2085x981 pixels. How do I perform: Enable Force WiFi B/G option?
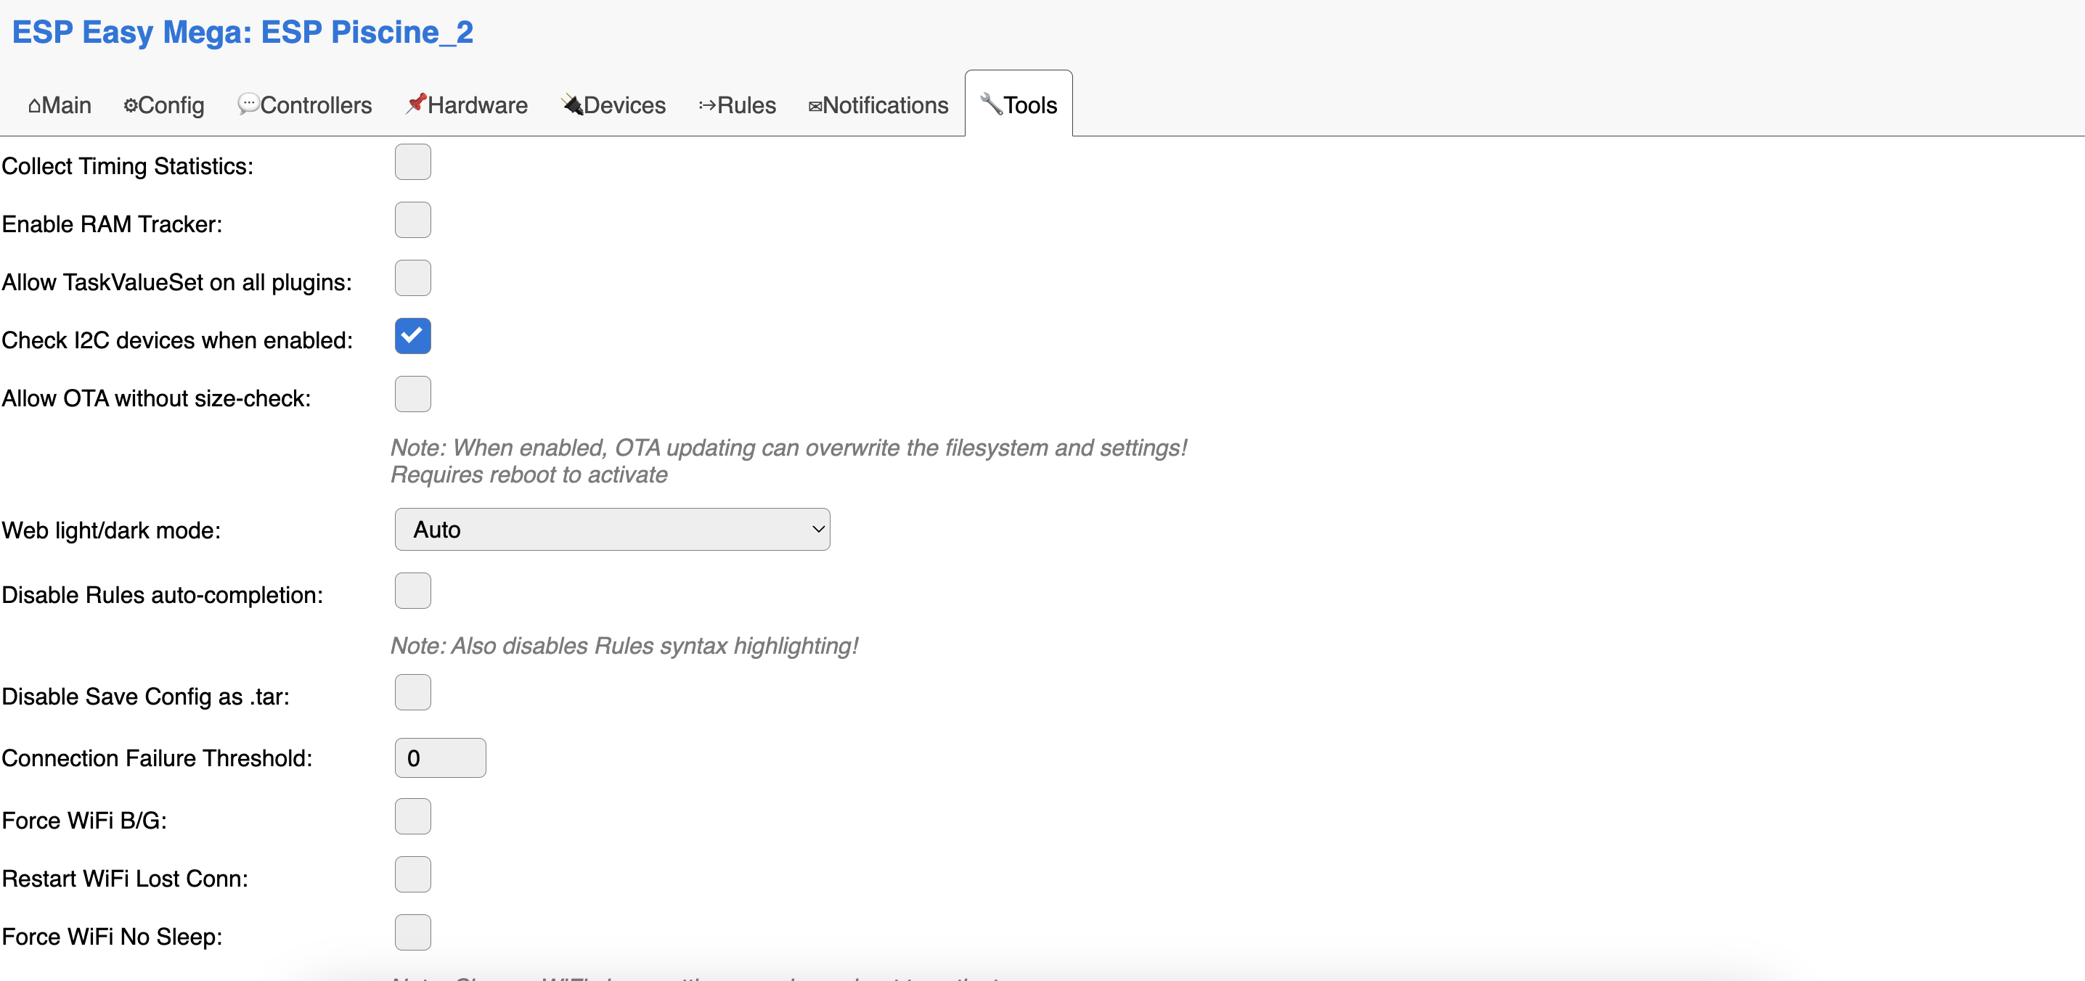(x=413, y=817)
